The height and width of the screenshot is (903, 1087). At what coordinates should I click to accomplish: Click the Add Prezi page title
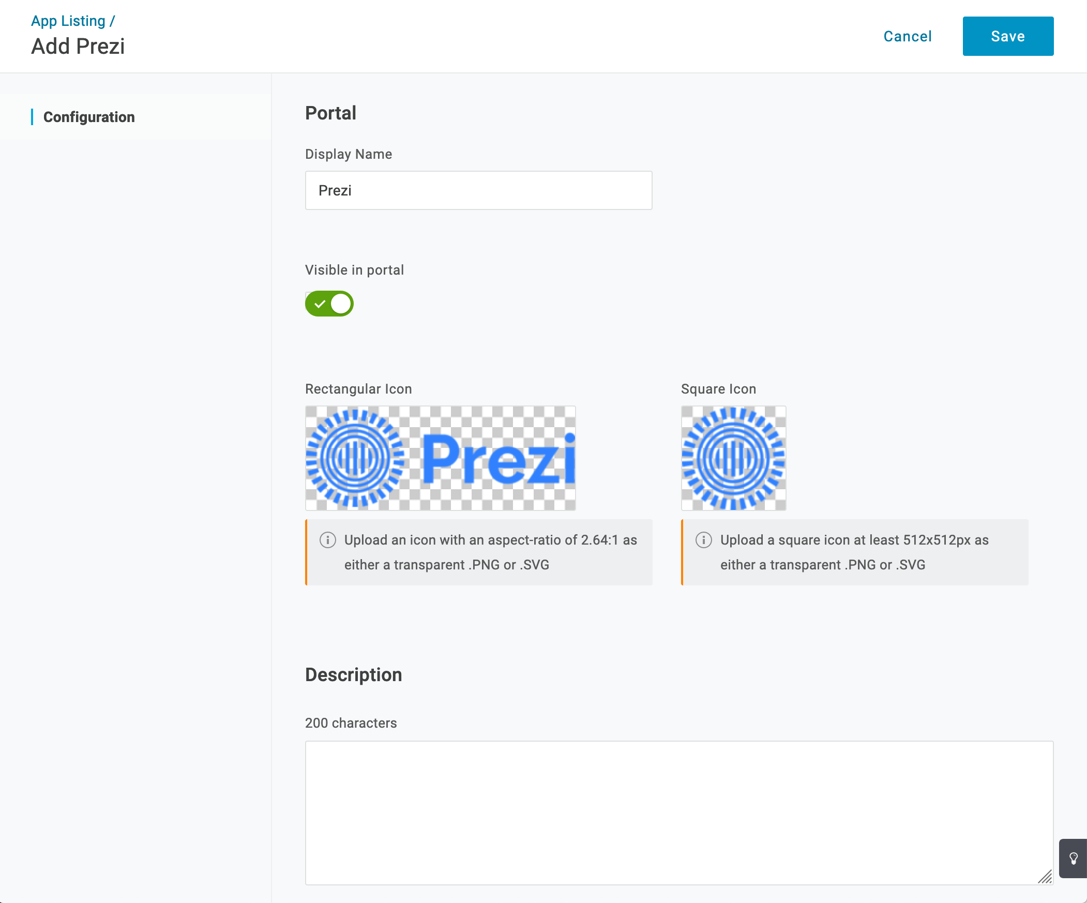click(78, 47)
